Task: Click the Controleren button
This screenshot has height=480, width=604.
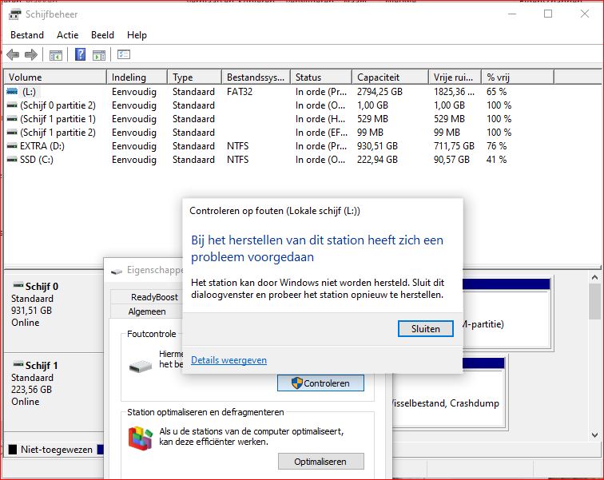Action: tap(320, 383)
